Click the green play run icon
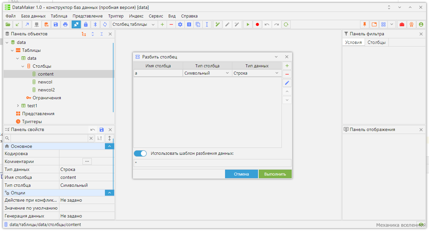 pyautogui.click(x=247, y=24)
